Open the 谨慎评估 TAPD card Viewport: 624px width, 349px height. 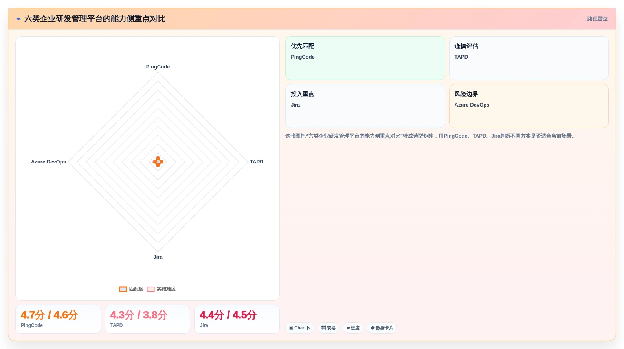point(529,58)
